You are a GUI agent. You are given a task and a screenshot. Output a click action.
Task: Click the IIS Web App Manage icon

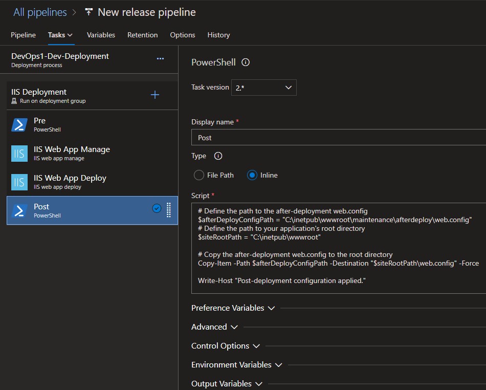click(19, 154)
